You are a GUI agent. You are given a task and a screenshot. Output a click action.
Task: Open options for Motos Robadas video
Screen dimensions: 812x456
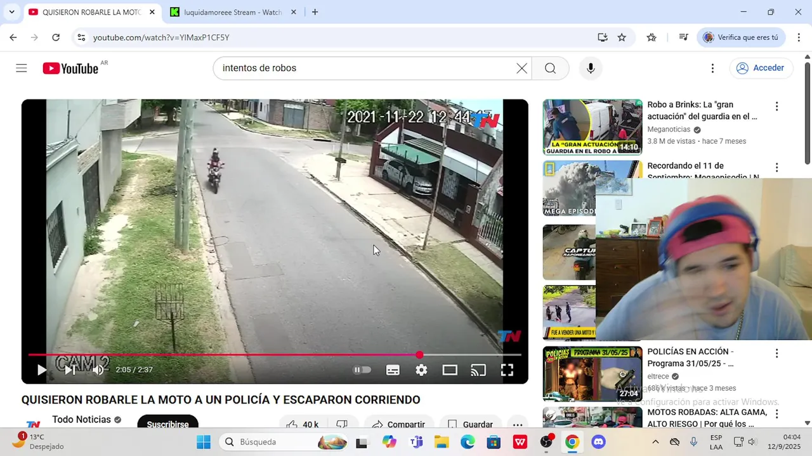click(x=776, y=414)
